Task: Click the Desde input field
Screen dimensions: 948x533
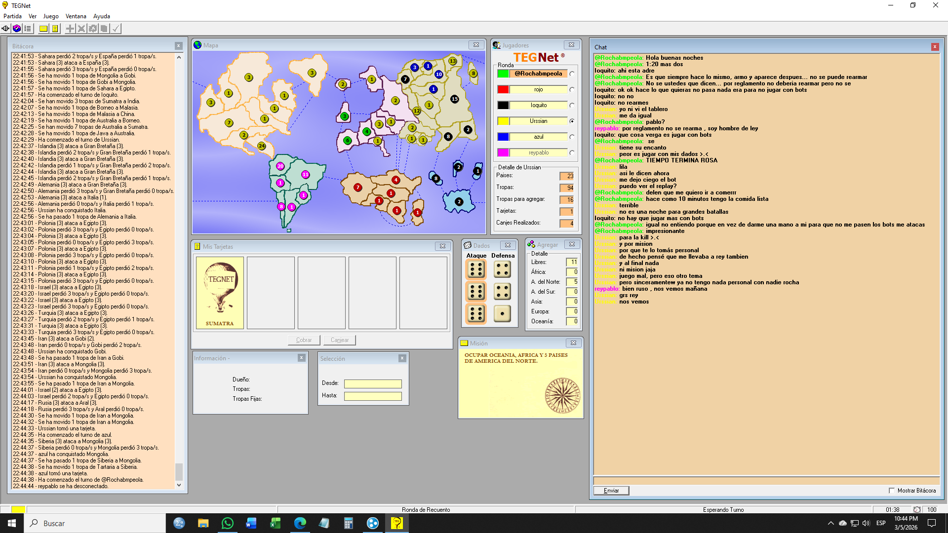Action: coord(373,384)
